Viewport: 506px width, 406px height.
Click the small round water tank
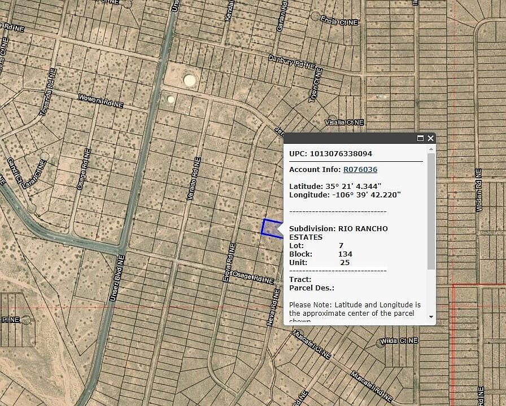pos(171,99)
